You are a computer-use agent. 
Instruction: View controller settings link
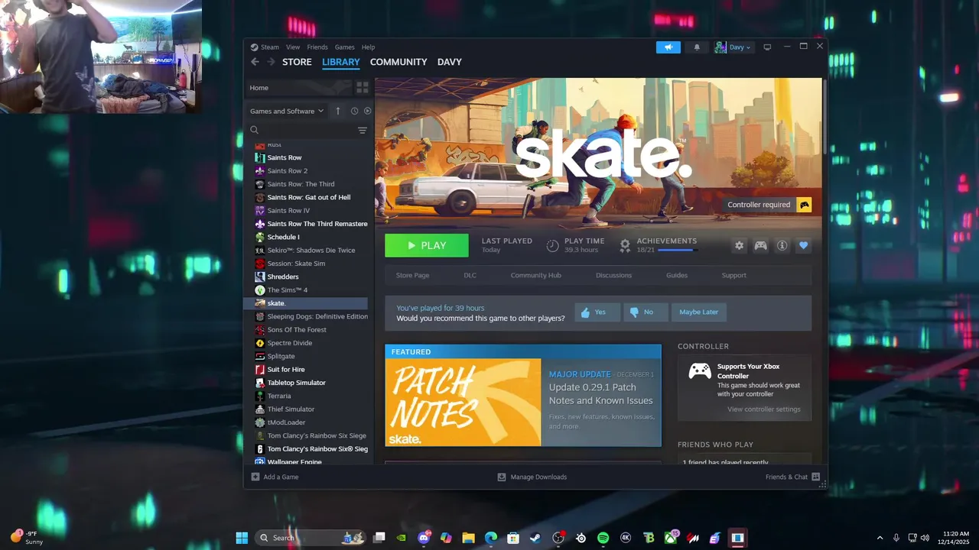[x=764, y=409]
